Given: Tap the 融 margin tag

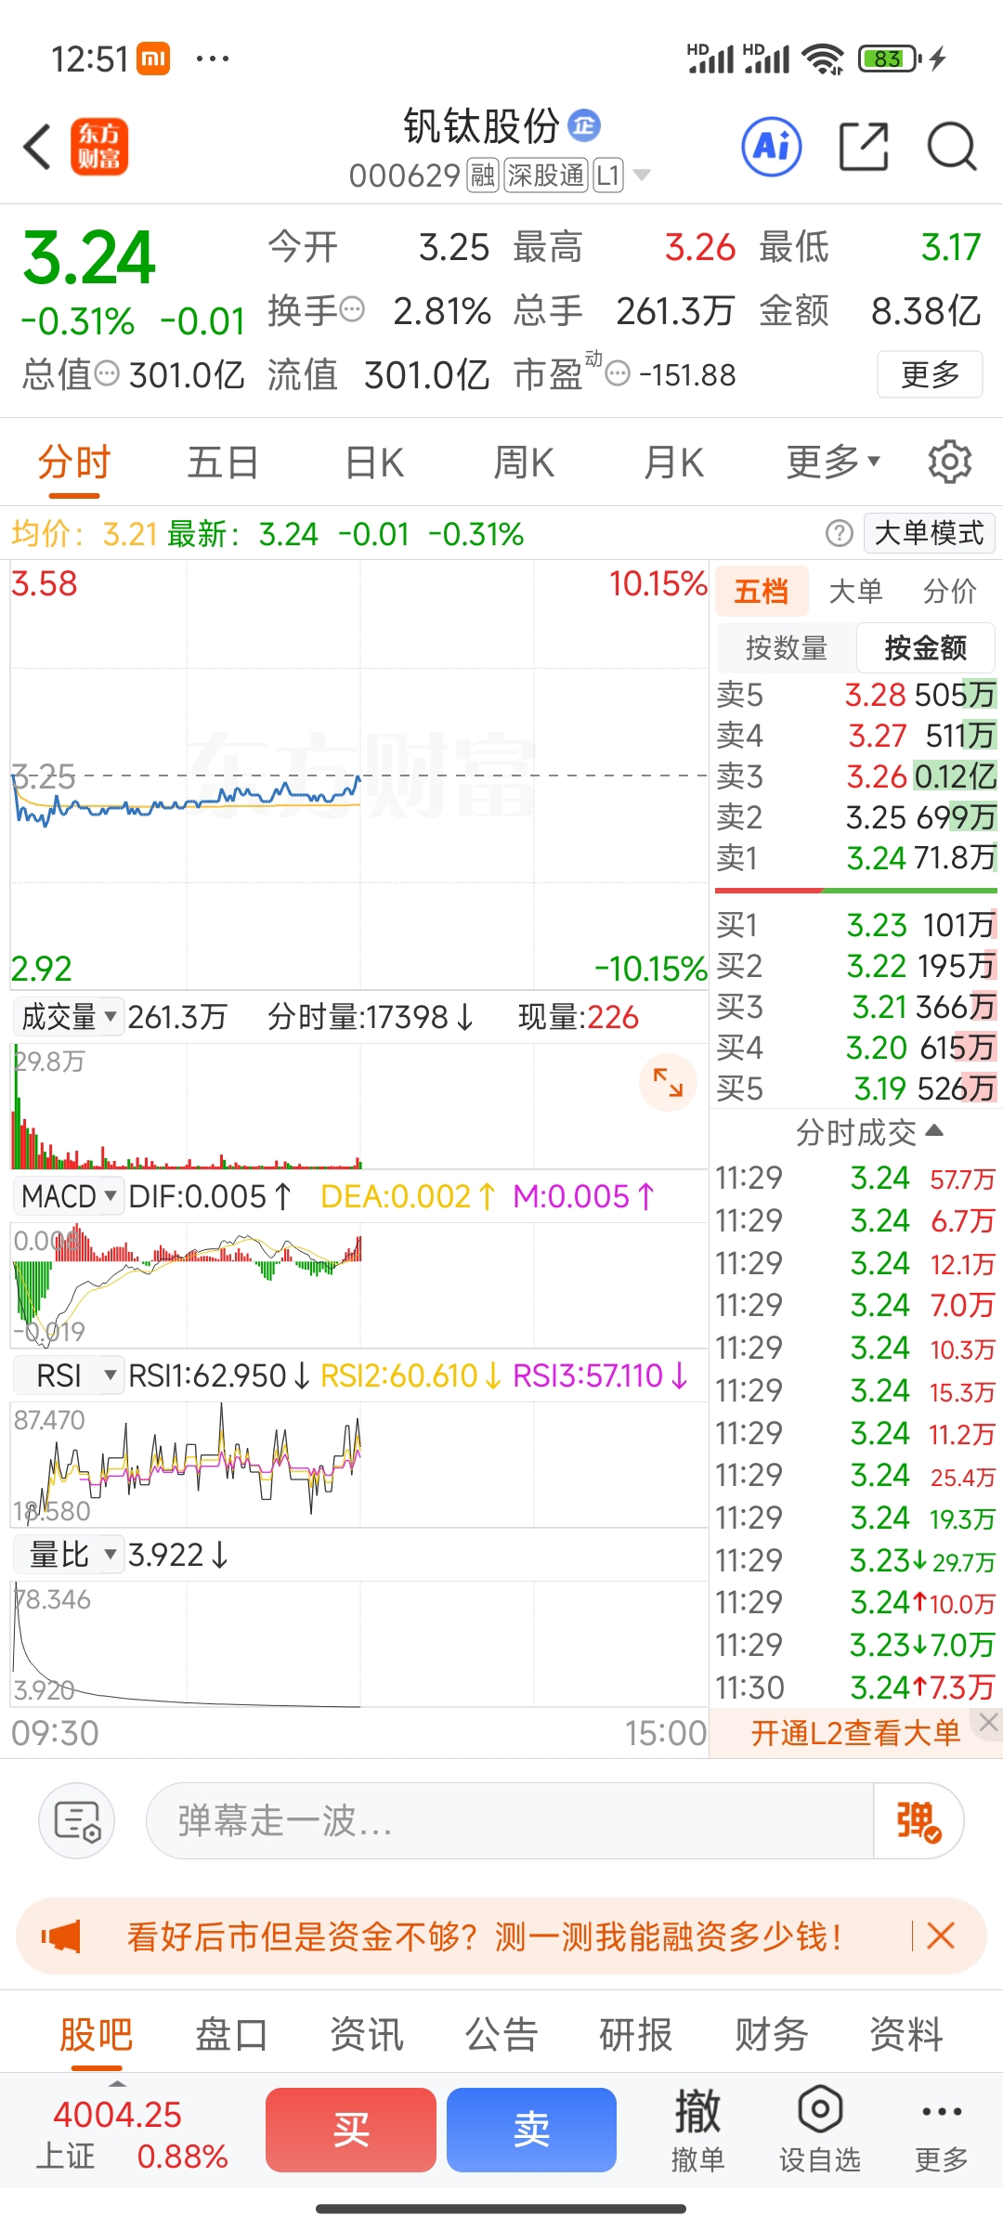Looking at the screenshot, I should (x=483, y=175).
